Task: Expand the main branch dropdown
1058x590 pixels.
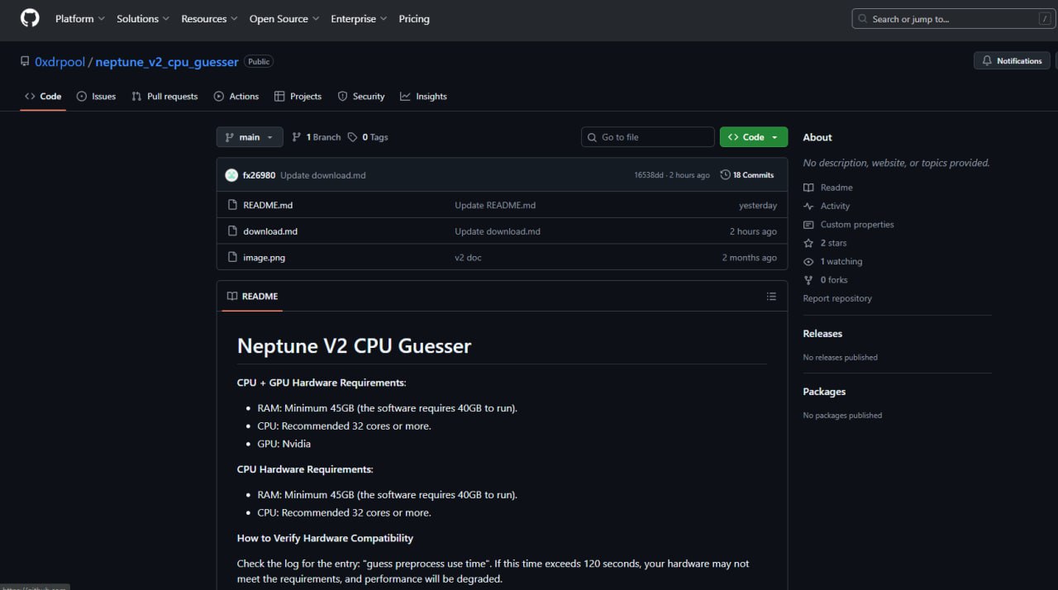Action: (250, 137)
